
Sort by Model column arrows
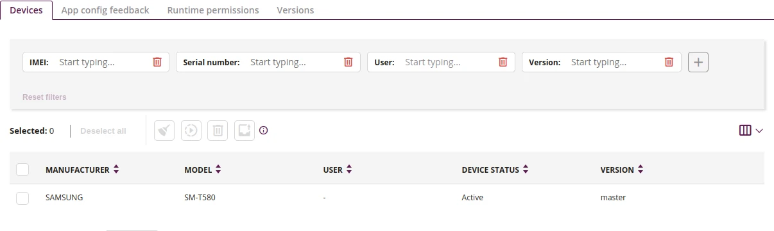point(218,170)
